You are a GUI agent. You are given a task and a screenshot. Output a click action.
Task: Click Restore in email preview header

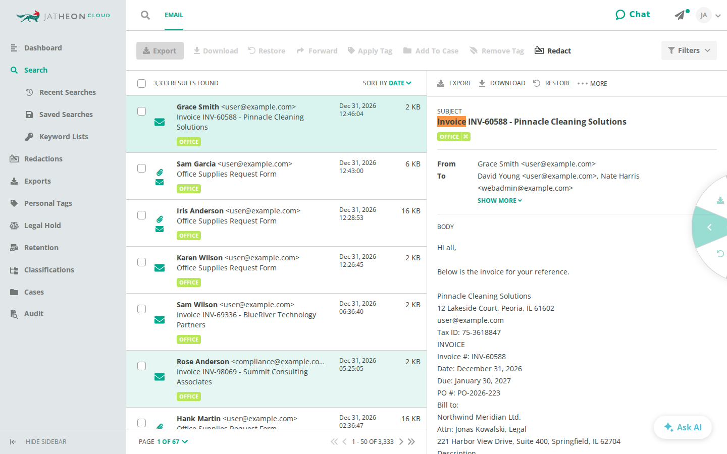click(x=552, y=83)
